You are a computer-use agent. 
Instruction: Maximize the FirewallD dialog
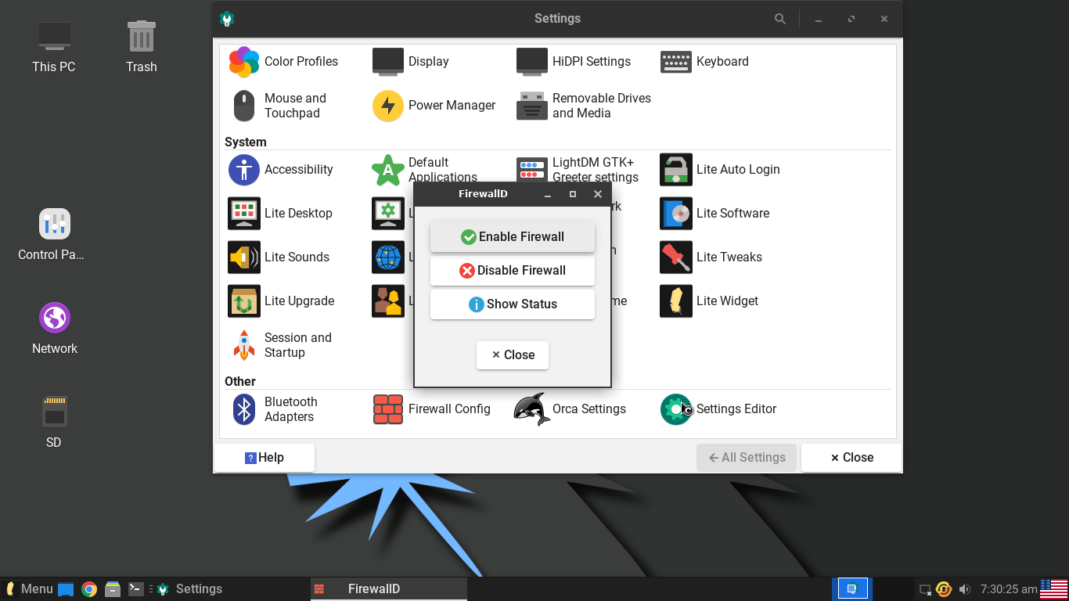(573, 194)
